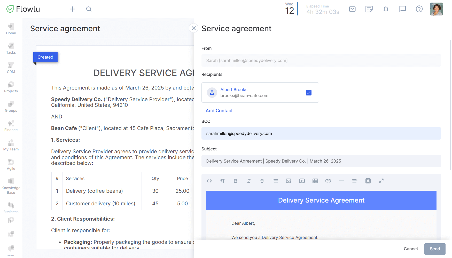Click Send button

pyautogui.click(x=435, y=249)
